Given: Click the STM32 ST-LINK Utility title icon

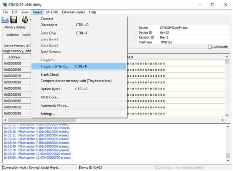Looking at the screenshot, I should click(x=5, y=5).
